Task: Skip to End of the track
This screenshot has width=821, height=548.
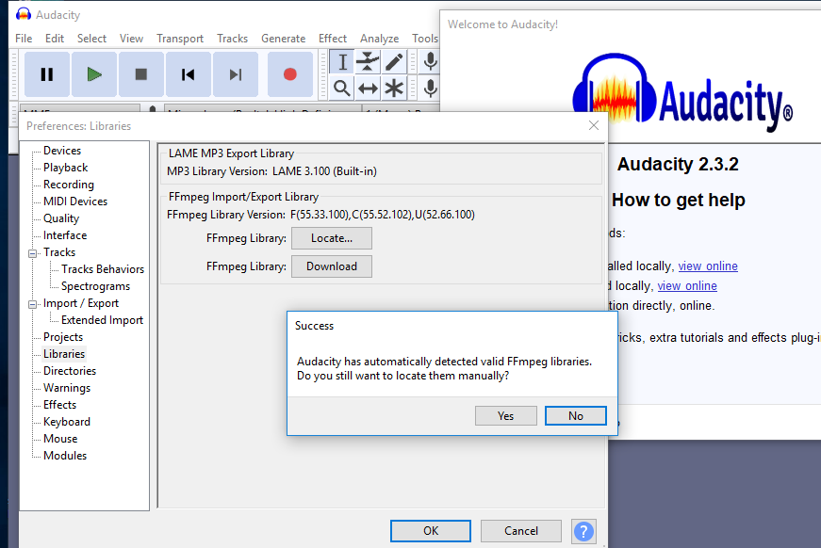Action: pos(235,74)
